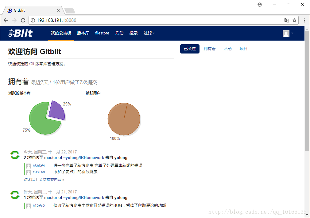Click the push icon for November 22 entry

click(x=15, y=155)
